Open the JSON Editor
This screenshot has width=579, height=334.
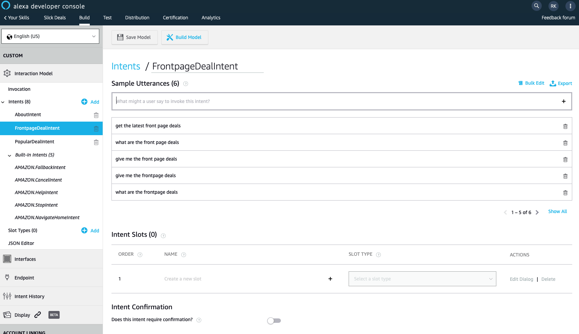21,243
